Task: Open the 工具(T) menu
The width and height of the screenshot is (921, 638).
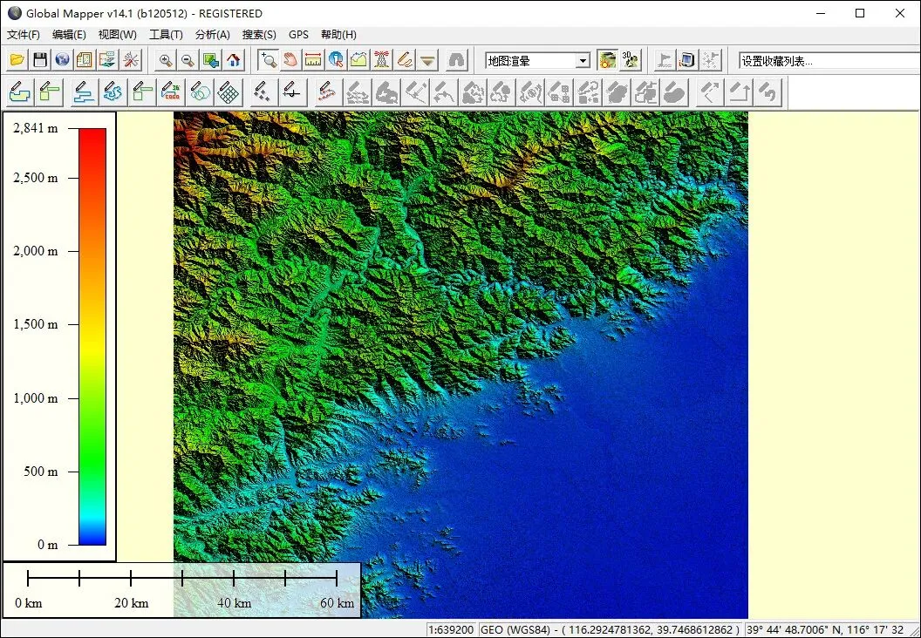Action: coord(166,35)
